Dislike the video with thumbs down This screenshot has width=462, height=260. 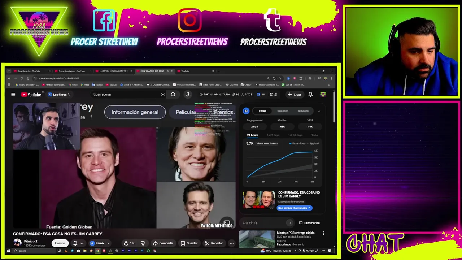coord(143,243)
